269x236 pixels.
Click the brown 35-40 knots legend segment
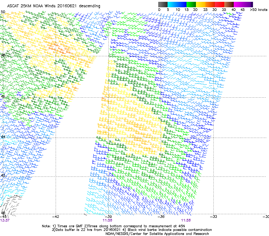coord(229,4)
